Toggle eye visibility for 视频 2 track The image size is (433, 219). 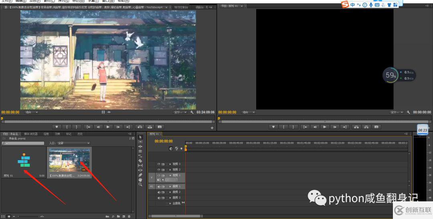pos(159,170)
